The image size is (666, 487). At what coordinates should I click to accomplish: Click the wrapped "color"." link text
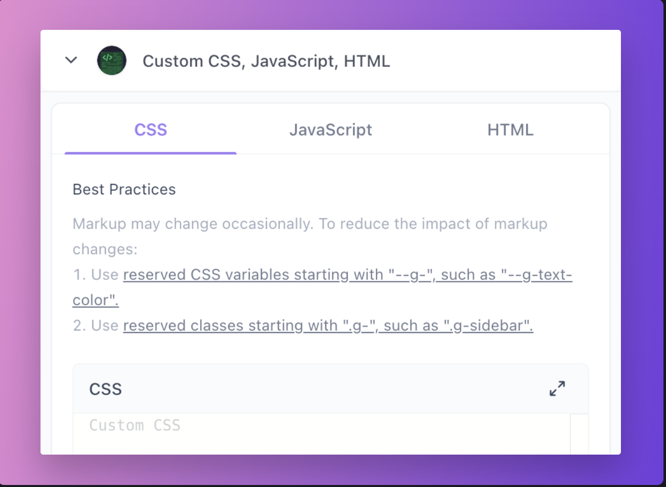tap(95, 300)
